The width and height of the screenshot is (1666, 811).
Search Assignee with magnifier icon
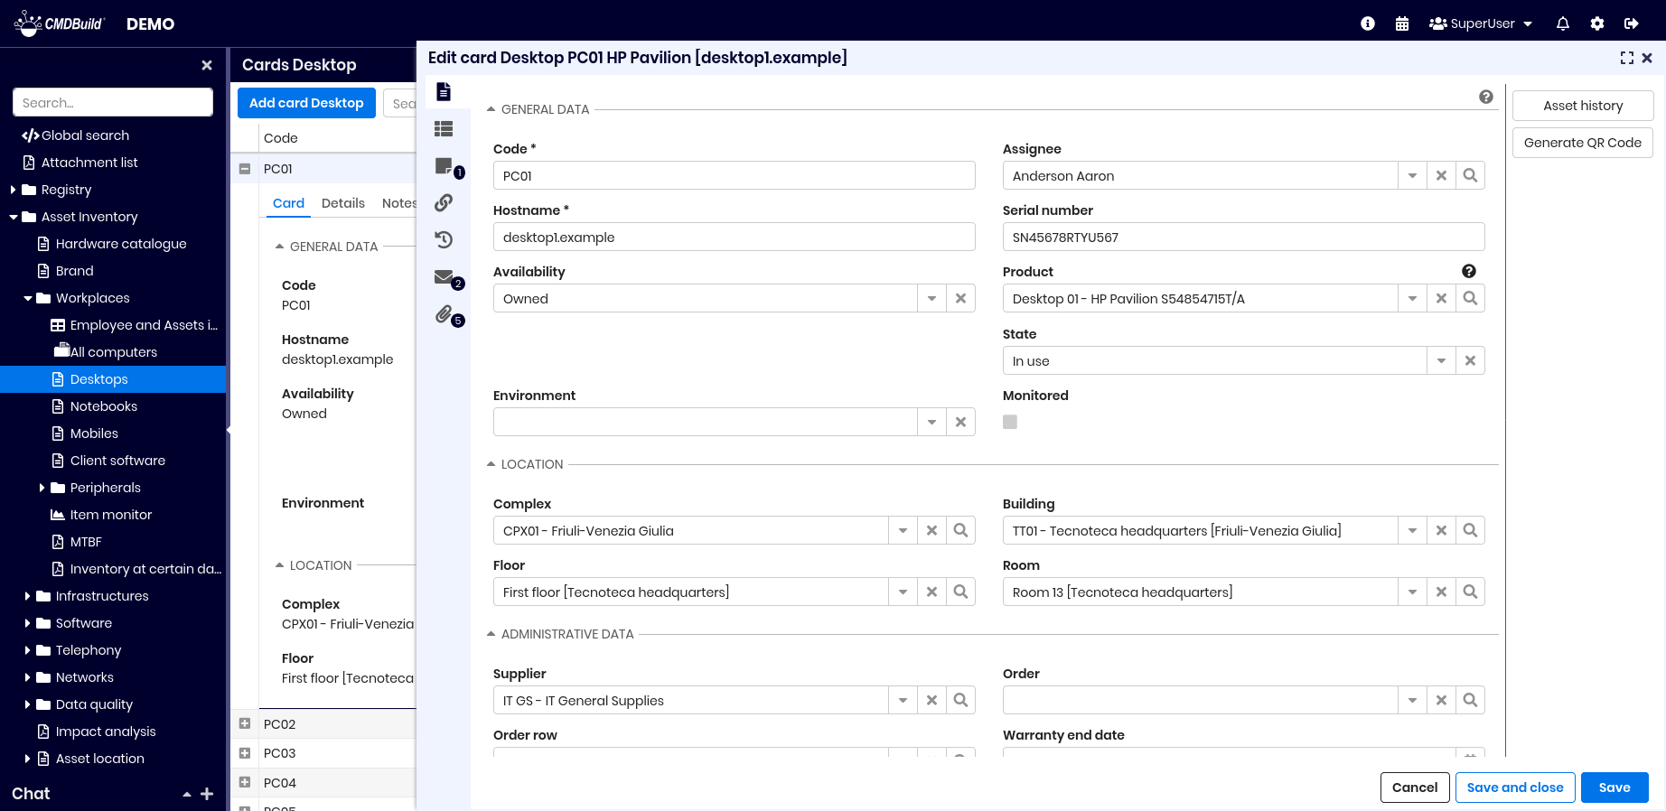[1470, 176]
